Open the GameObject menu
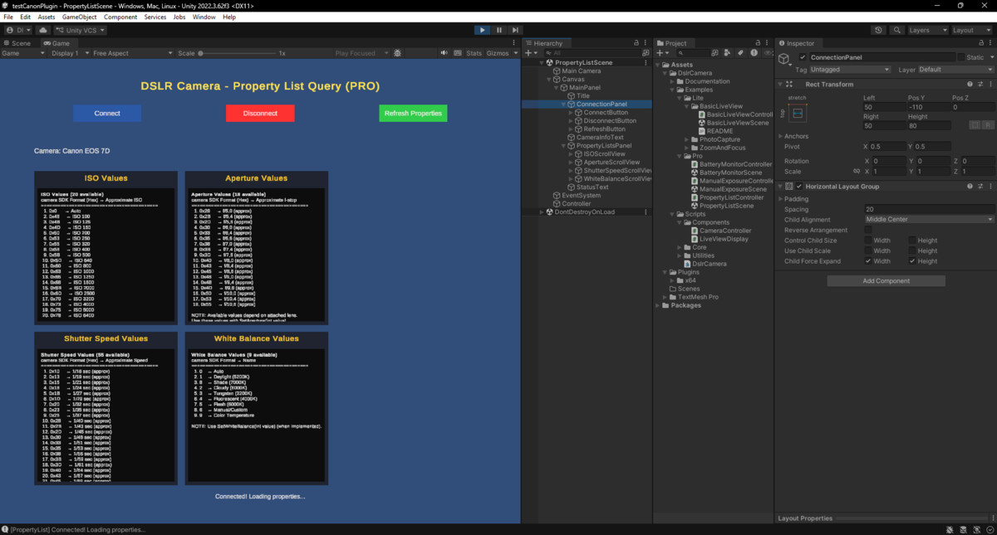 80,17
